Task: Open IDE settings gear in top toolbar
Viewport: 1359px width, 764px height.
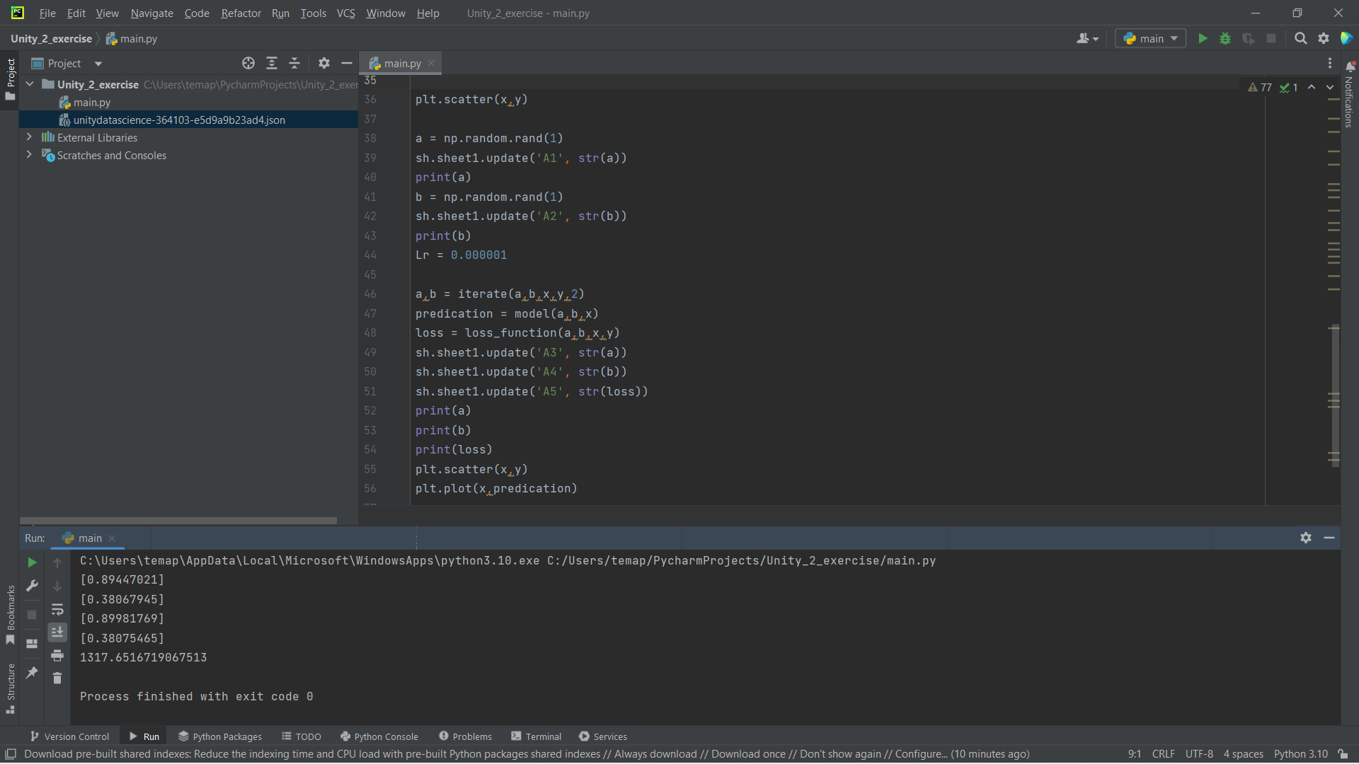Action: pyautogui.click(x=1324, y=39)
